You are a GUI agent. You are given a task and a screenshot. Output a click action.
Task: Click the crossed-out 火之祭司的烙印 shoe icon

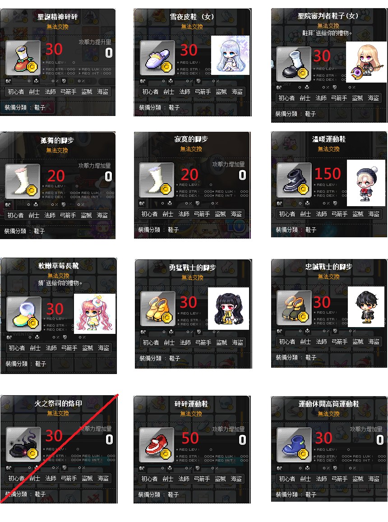[x=23, y=444]
